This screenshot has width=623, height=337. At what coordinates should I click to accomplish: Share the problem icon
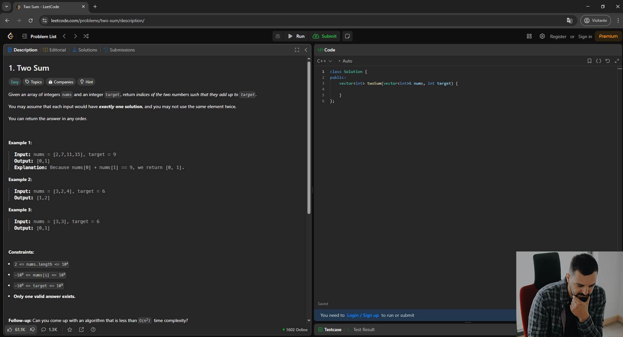coord(81,330)
